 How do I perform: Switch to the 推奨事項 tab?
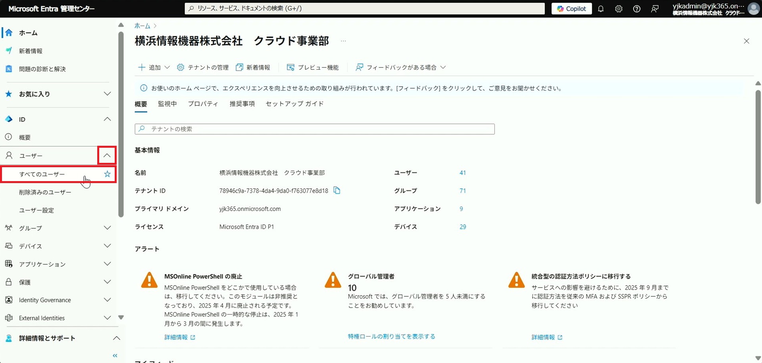click(x=242, y=104)
